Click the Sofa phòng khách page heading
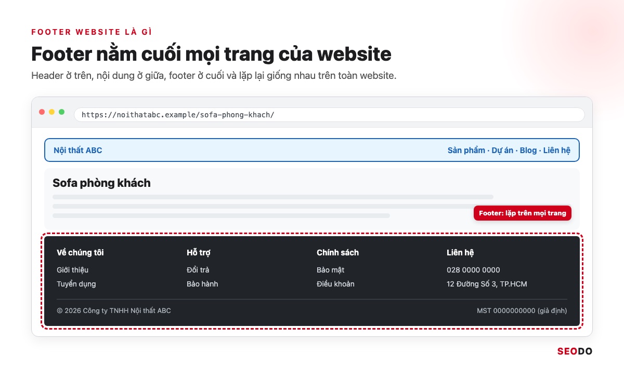 point(102,183)
